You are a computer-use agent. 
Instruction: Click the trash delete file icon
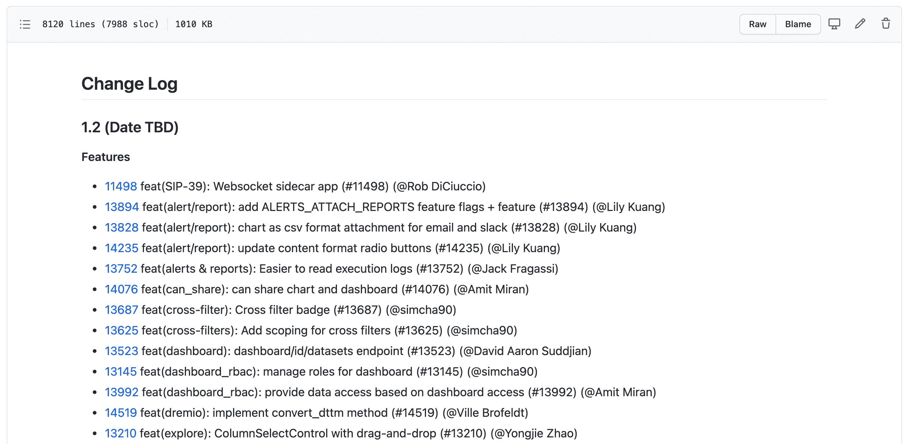(886, 24)
